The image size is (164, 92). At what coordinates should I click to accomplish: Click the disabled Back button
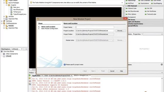coord(85,71)
